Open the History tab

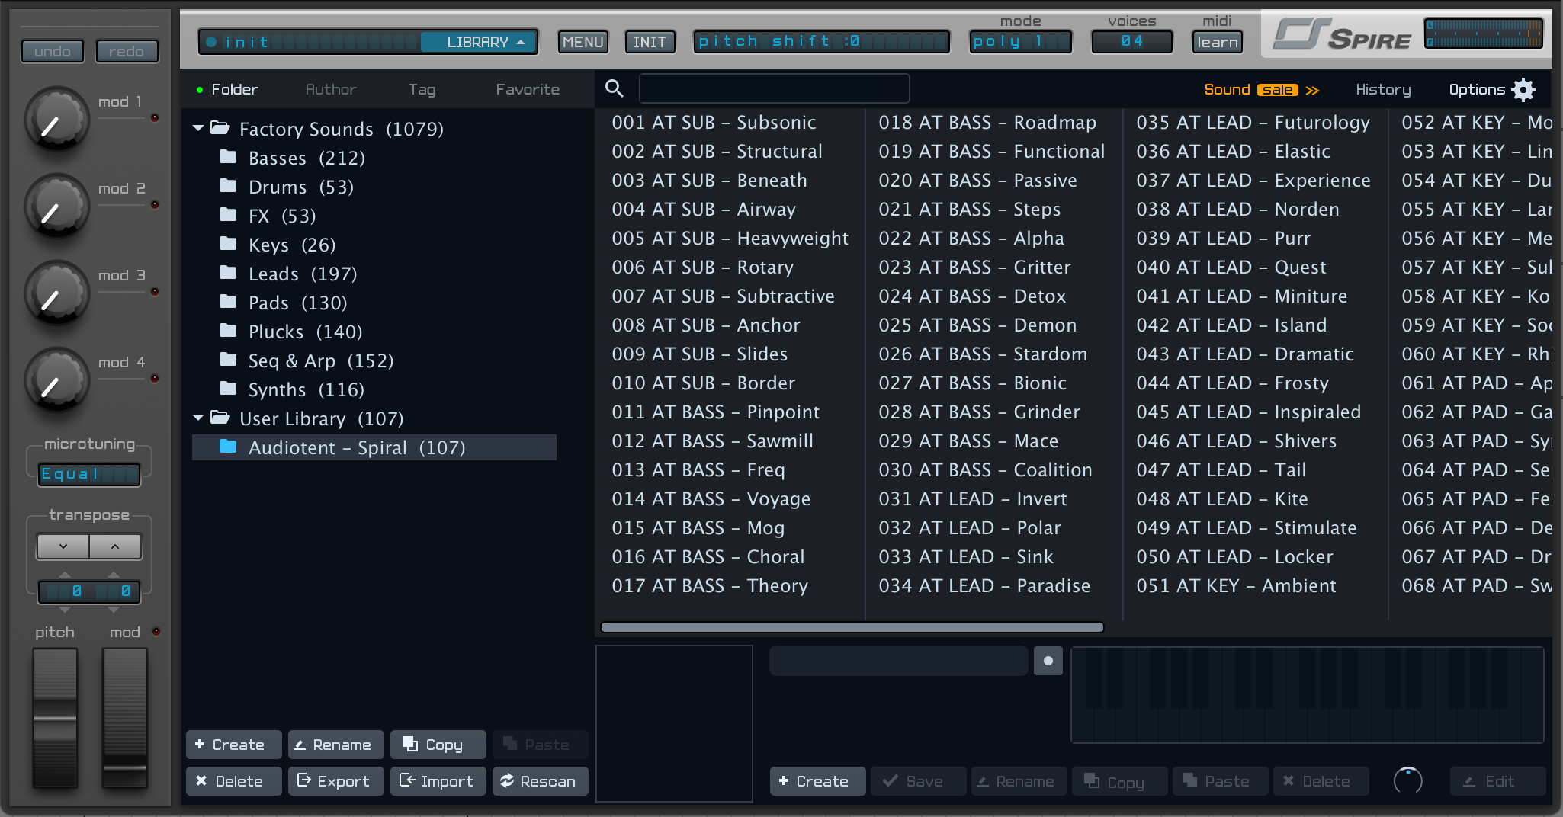(1382, 89)
